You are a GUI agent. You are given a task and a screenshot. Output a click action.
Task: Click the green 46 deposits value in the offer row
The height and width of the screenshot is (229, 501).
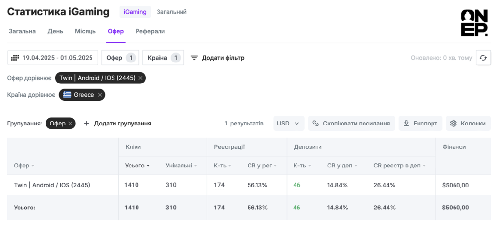pyautogui.click(x=297, y=185)
